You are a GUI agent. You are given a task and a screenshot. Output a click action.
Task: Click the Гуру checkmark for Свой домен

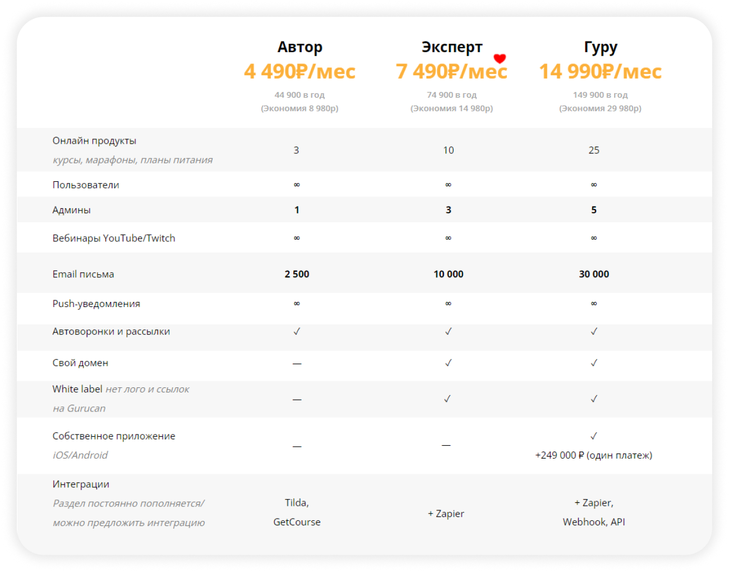click(x=594, y=363)
